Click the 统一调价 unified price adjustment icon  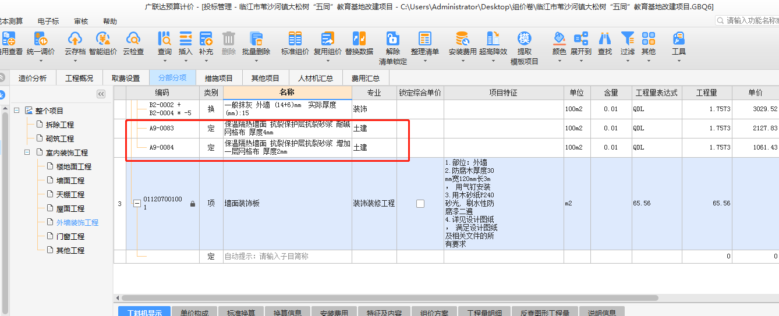coord(41,39)
